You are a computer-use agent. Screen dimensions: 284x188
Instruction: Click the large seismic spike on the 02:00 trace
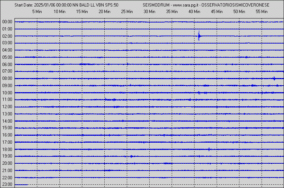click(199, 36)
